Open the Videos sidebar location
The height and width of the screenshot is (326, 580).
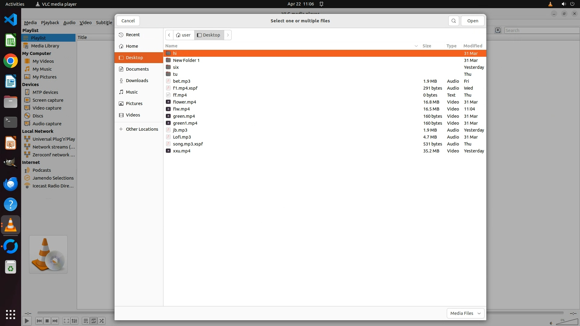pyautogui.click(x=133, y=115)
